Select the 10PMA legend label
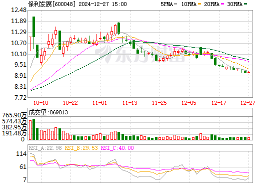Viewport: 260px width, 183px height. pos(189,4)
